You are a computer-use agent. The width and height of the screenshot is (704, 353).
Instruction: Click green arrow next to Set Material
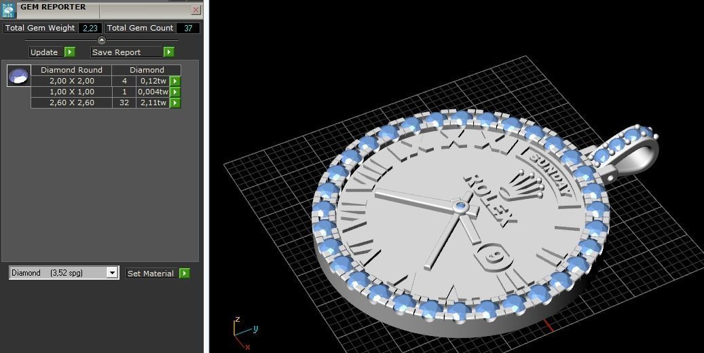click(185, 273)
